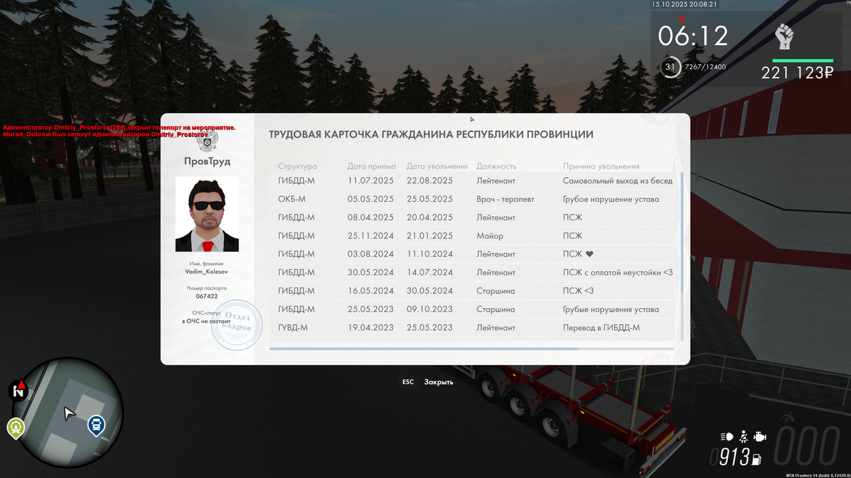851x478 pixels.
Task: Click the 11.07.2025 hire date
Action: pos(370,181)
